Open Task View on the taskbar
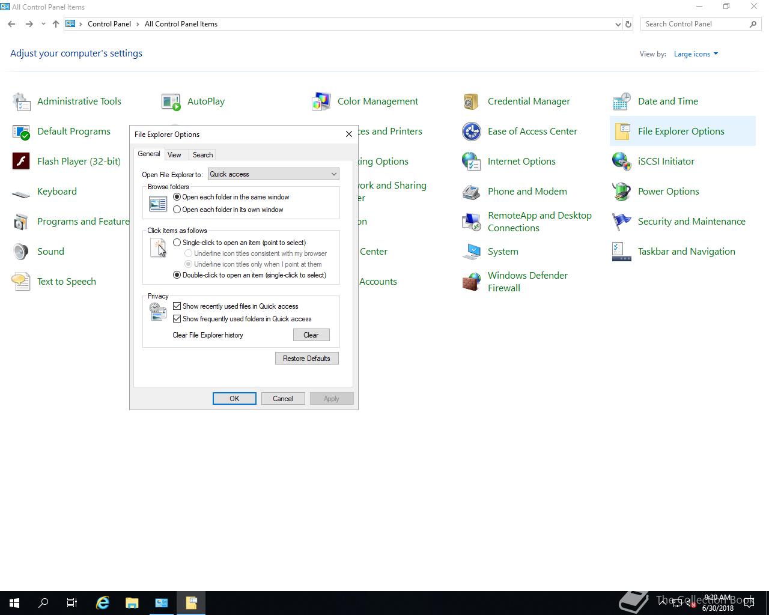Viewport: 769px width, 615px height. [72, 603]
